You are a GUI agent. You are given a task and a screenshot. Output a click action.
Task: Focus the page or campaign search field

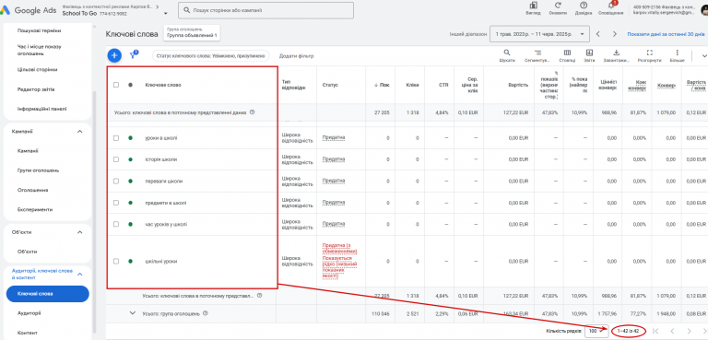coord(265,10)
